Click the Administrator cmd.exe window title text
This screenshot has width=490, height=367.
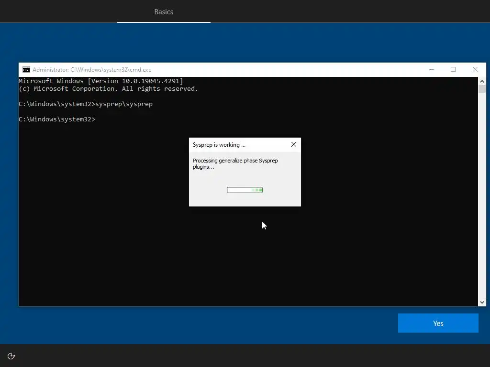click(92, 70)
